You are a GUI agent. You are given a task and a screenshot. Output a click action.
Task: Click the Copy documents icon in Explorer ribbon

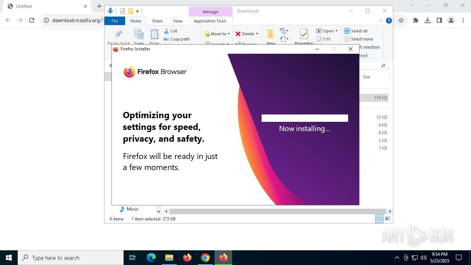139,34
